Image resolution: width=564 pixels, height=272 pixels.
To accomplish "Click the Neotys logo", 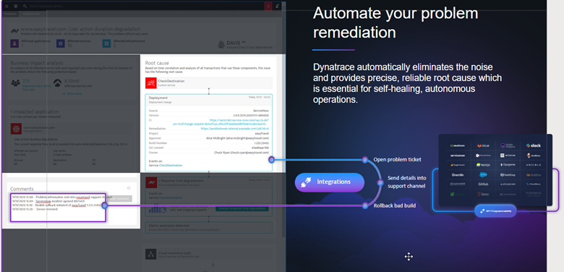I will click(x=484, y=165).
